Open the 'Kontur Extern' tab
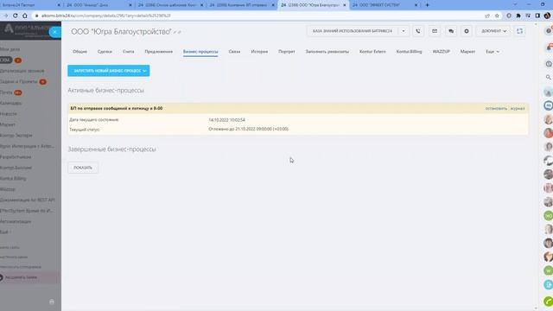 click(x=372, y=52)
